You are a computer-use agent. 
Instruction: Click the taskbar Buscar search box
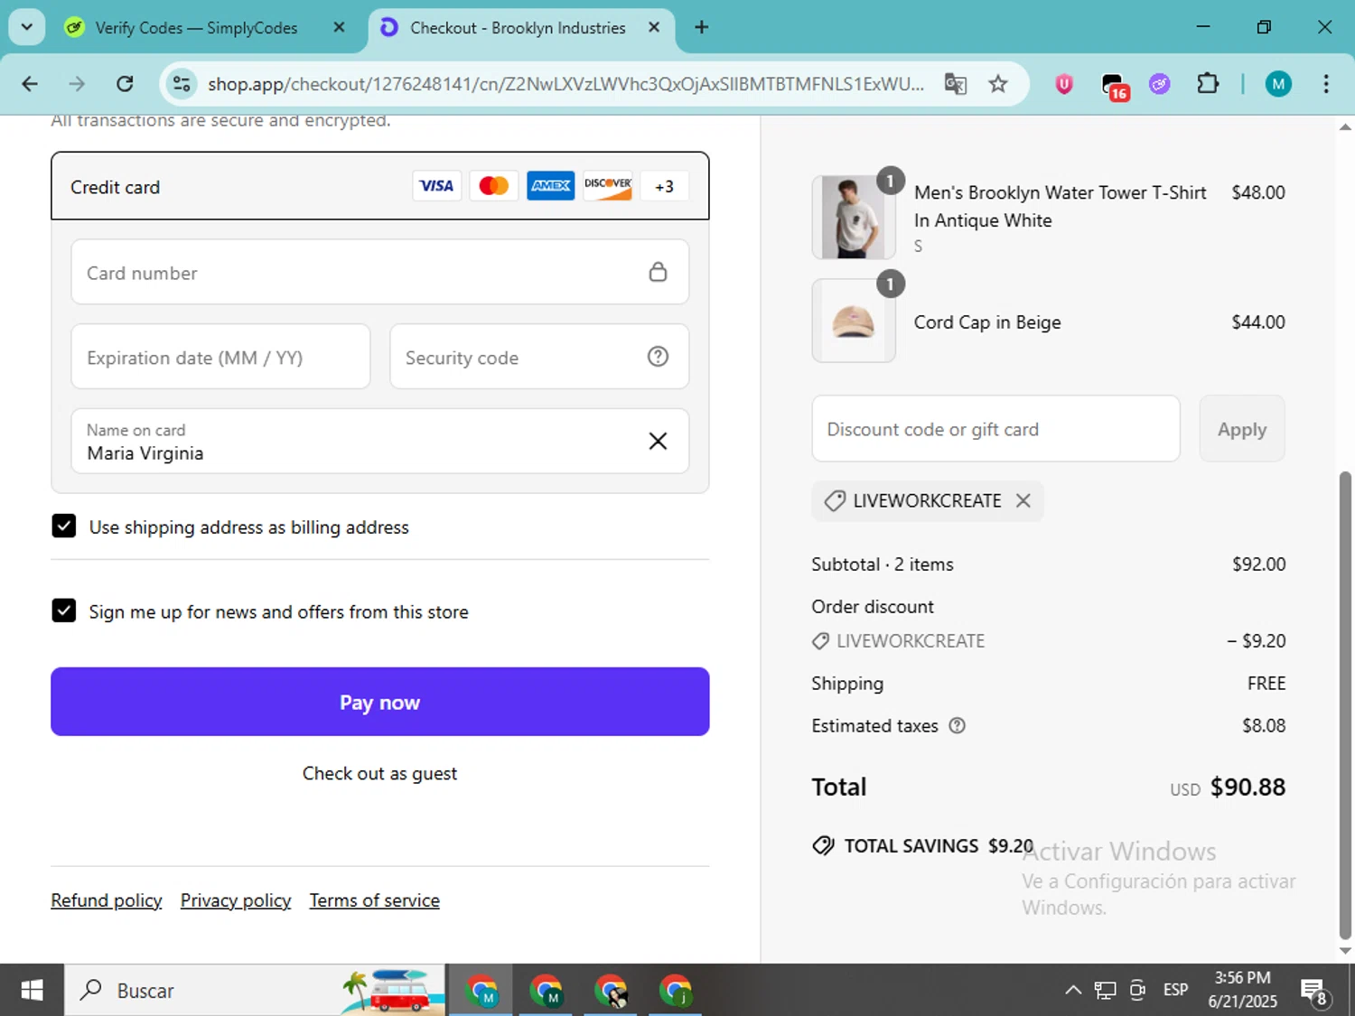pos(255,990)
